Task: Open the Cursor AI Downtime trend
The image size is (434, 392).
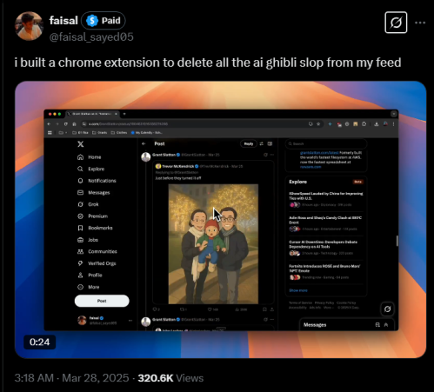Action: [x=326, y=248]
